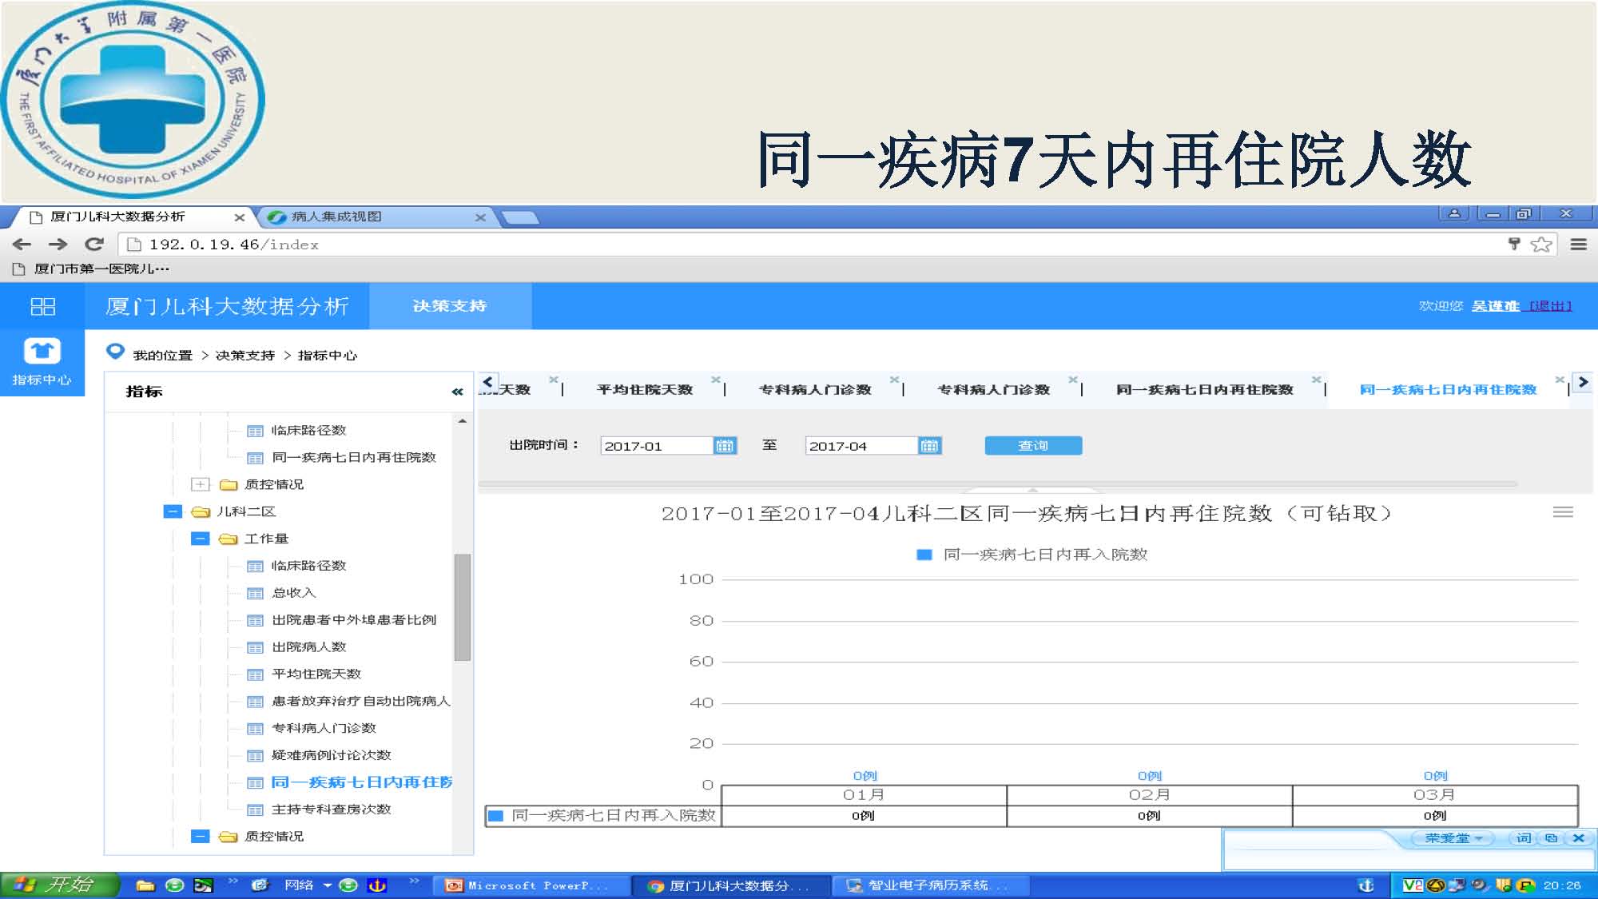Collapse the 指标 panel with double chevron

pyautogui.click(x=457, y=392)
